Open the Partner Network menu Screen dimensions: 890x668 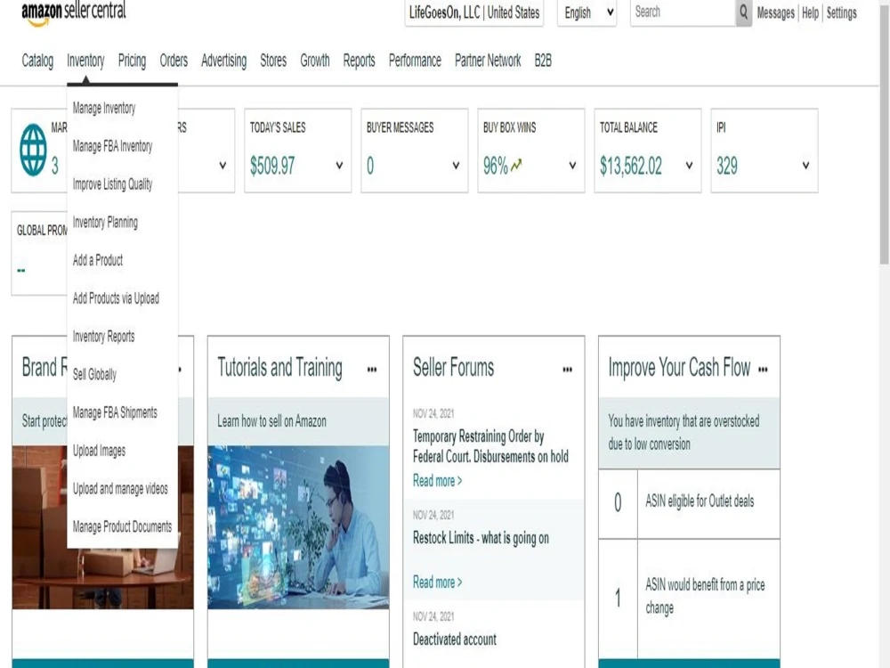(x=488, y=61)
